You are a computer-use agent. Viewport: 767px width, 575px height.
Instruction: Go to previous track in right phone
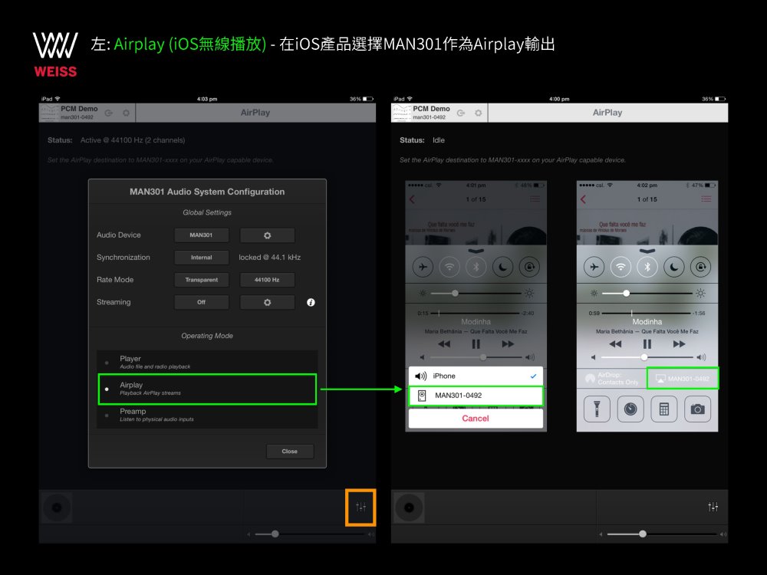pyautogui.click(x=615, y=344)
